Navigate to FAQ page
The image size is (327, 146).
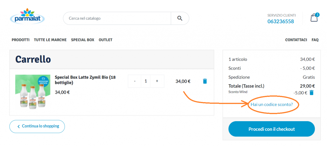(x=315, y=40)
